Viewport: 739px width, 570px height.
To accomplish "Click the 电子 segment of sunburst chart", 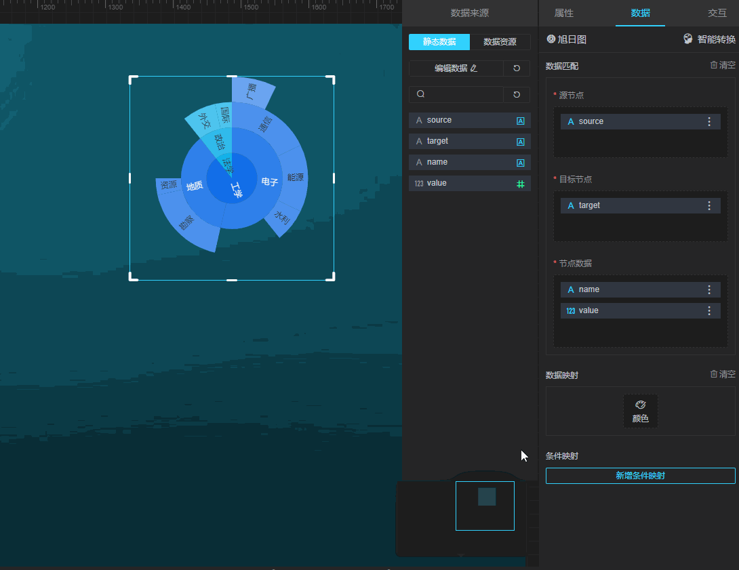I will pyautogui.click(x=270, y=182).
